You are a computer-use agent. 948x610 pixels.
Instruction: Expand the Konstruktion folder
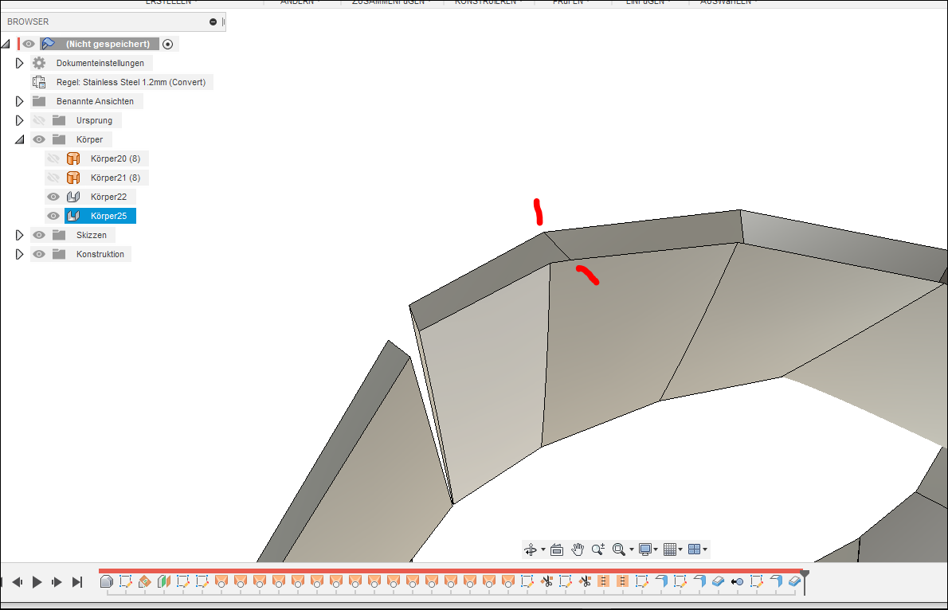(x=20, y=253)
